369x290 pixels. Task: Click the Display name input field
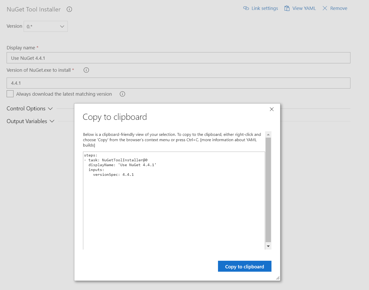point(179,58)
